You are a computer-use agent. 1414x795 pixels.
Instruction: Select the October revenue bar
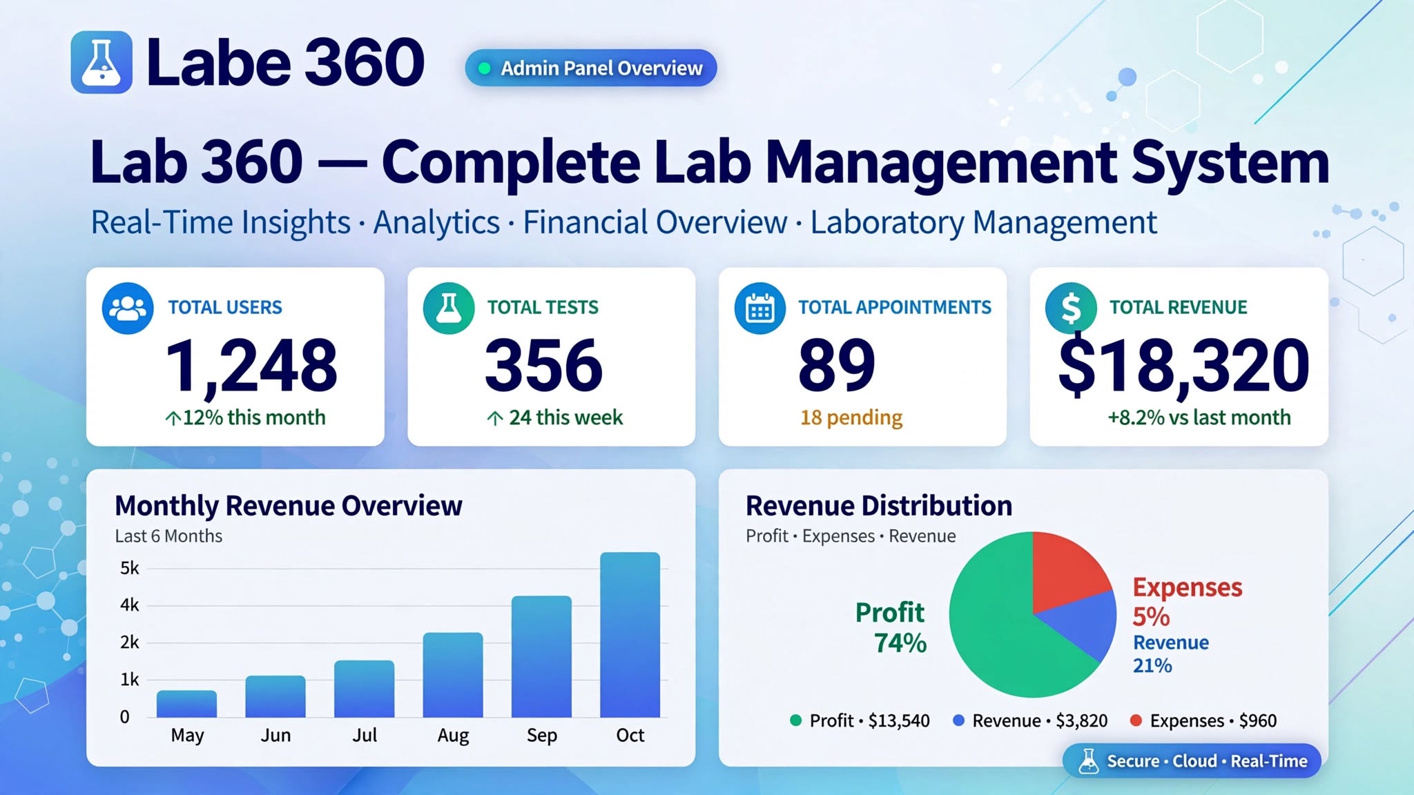click(x=630, y=635)
